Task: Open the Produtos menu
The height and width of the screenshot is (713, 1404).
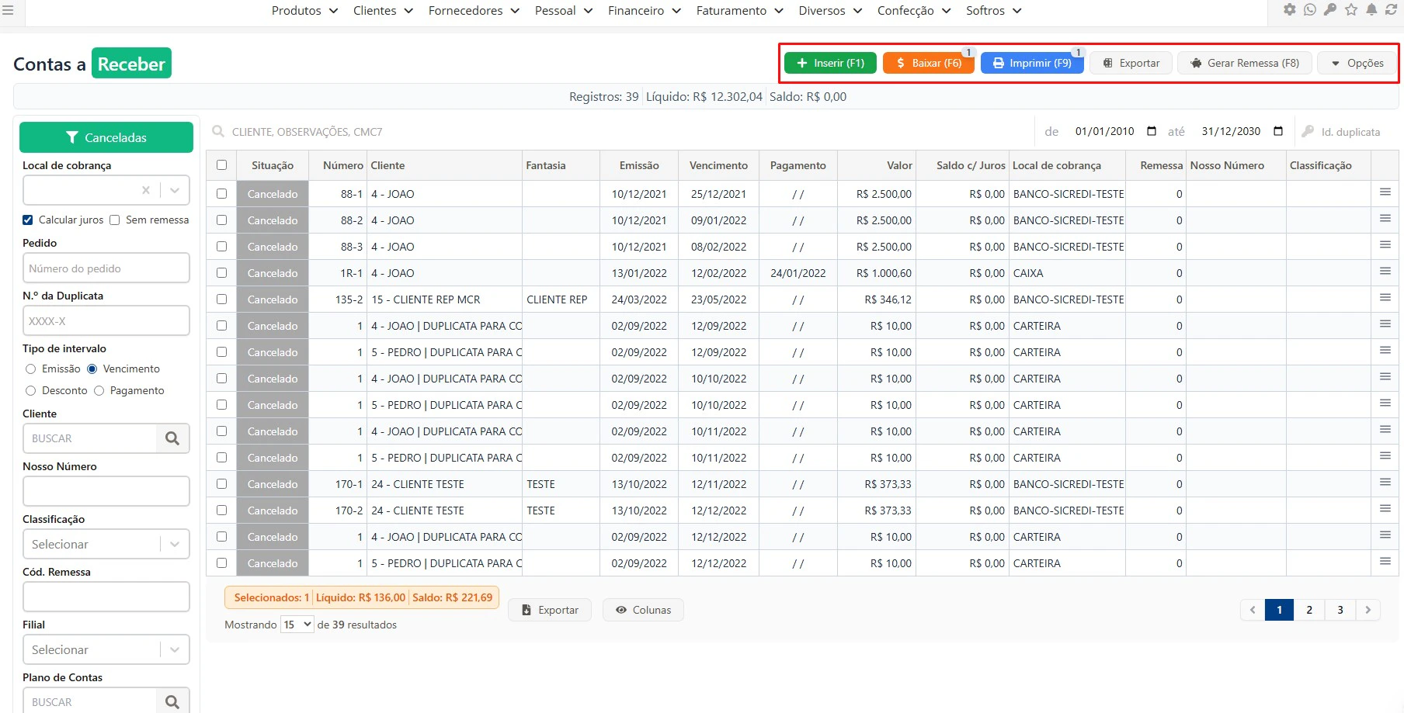Action: tap(304, 11)
